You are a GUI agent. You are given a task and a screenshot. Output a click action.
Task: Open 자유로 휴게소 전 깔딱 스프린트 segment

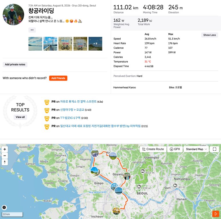click(x=78, y=101)
